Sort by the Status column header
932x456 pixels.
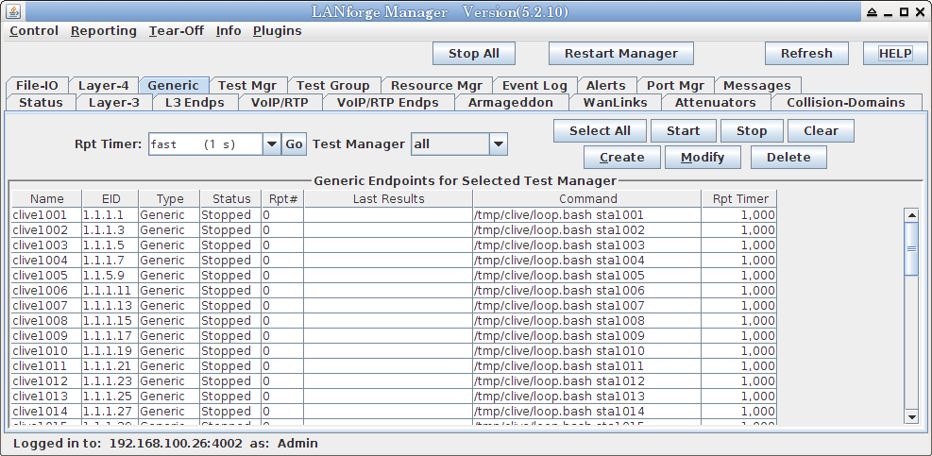[x=231, y=198]
